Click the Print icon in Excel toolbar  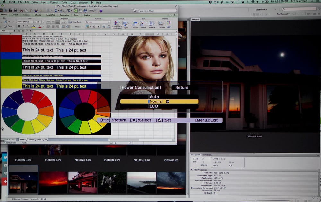(x=15, y=11)
